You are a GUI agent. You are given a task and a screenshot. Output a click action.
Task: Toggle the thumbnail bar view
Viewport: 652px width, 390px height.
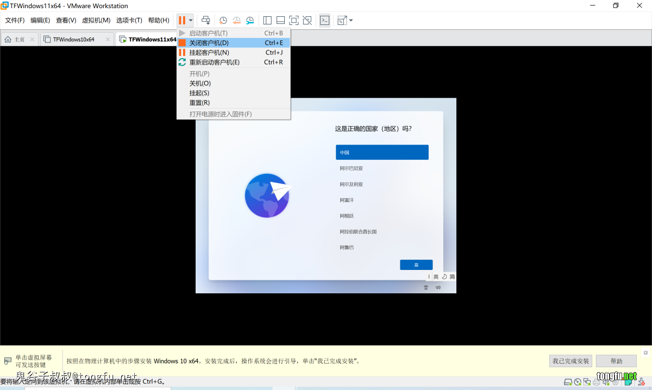coord(280,21)
